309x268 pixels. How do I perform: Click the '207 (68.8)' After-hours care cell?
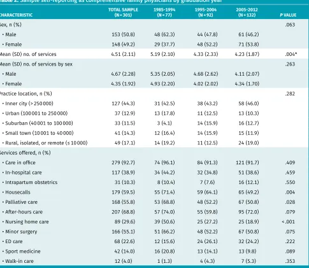point(123,212)
